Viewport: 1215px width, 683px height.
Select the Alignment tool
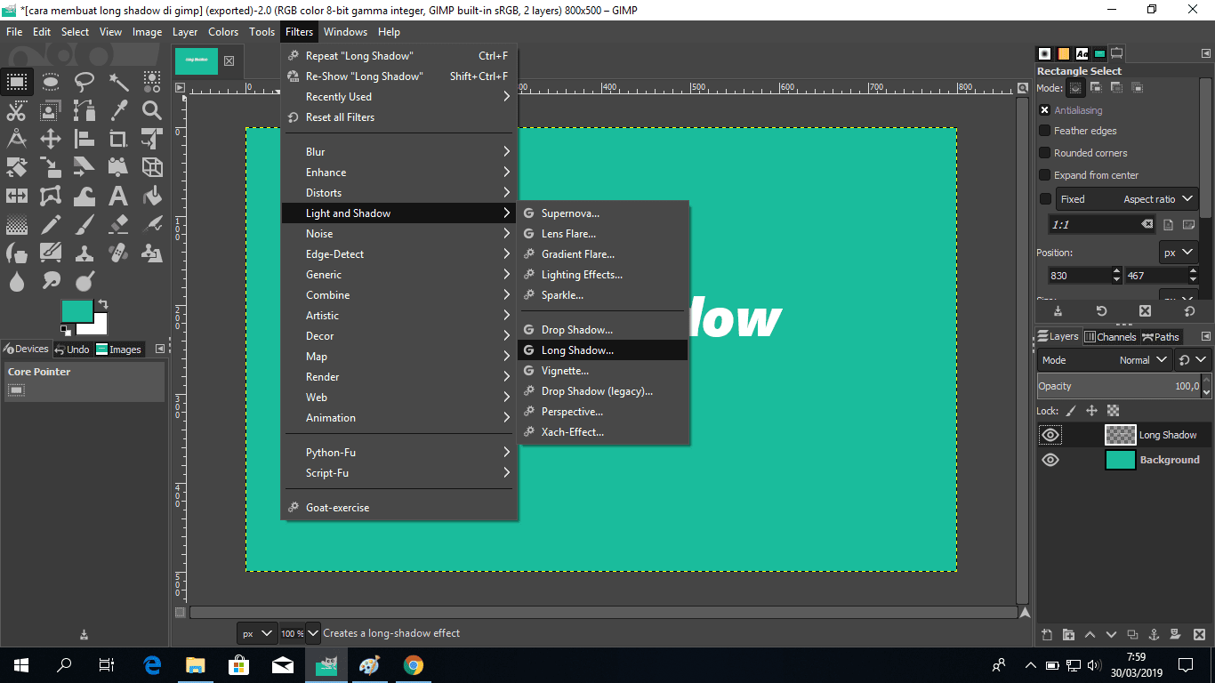(x=84, y=139)
